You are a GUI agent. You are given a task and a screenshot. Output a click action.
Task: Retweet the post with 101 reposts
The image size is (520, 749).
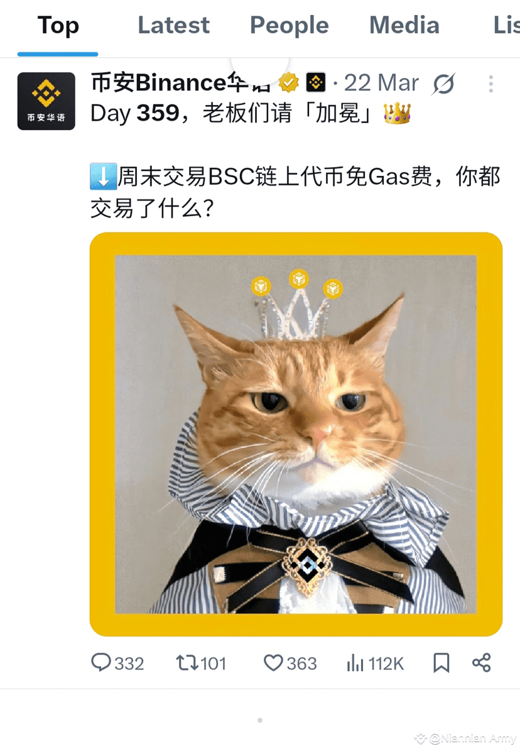(x=187, y=662)
